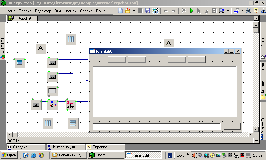Click the Save diskette icon
Image resolution: width=266 pixels, height=160 pixels.
[x=148, y=11]
